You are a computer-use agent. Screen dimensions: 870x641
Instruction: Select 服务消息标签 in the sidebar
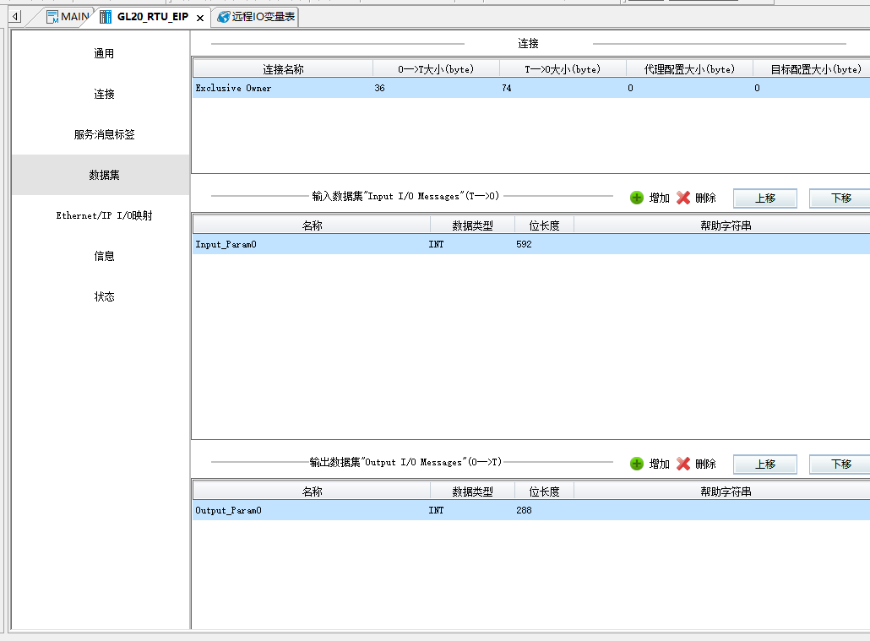(104, 135)
